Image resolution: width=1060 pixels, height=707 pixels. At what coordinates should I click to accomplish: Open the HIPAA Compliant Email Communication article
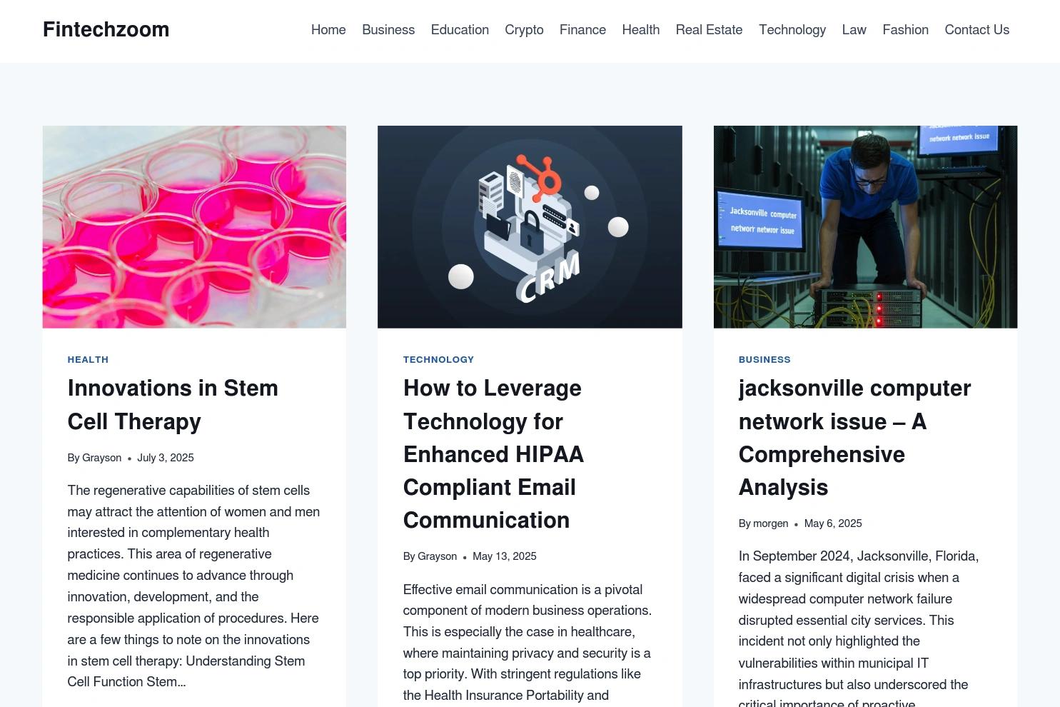tap(493, 454)
